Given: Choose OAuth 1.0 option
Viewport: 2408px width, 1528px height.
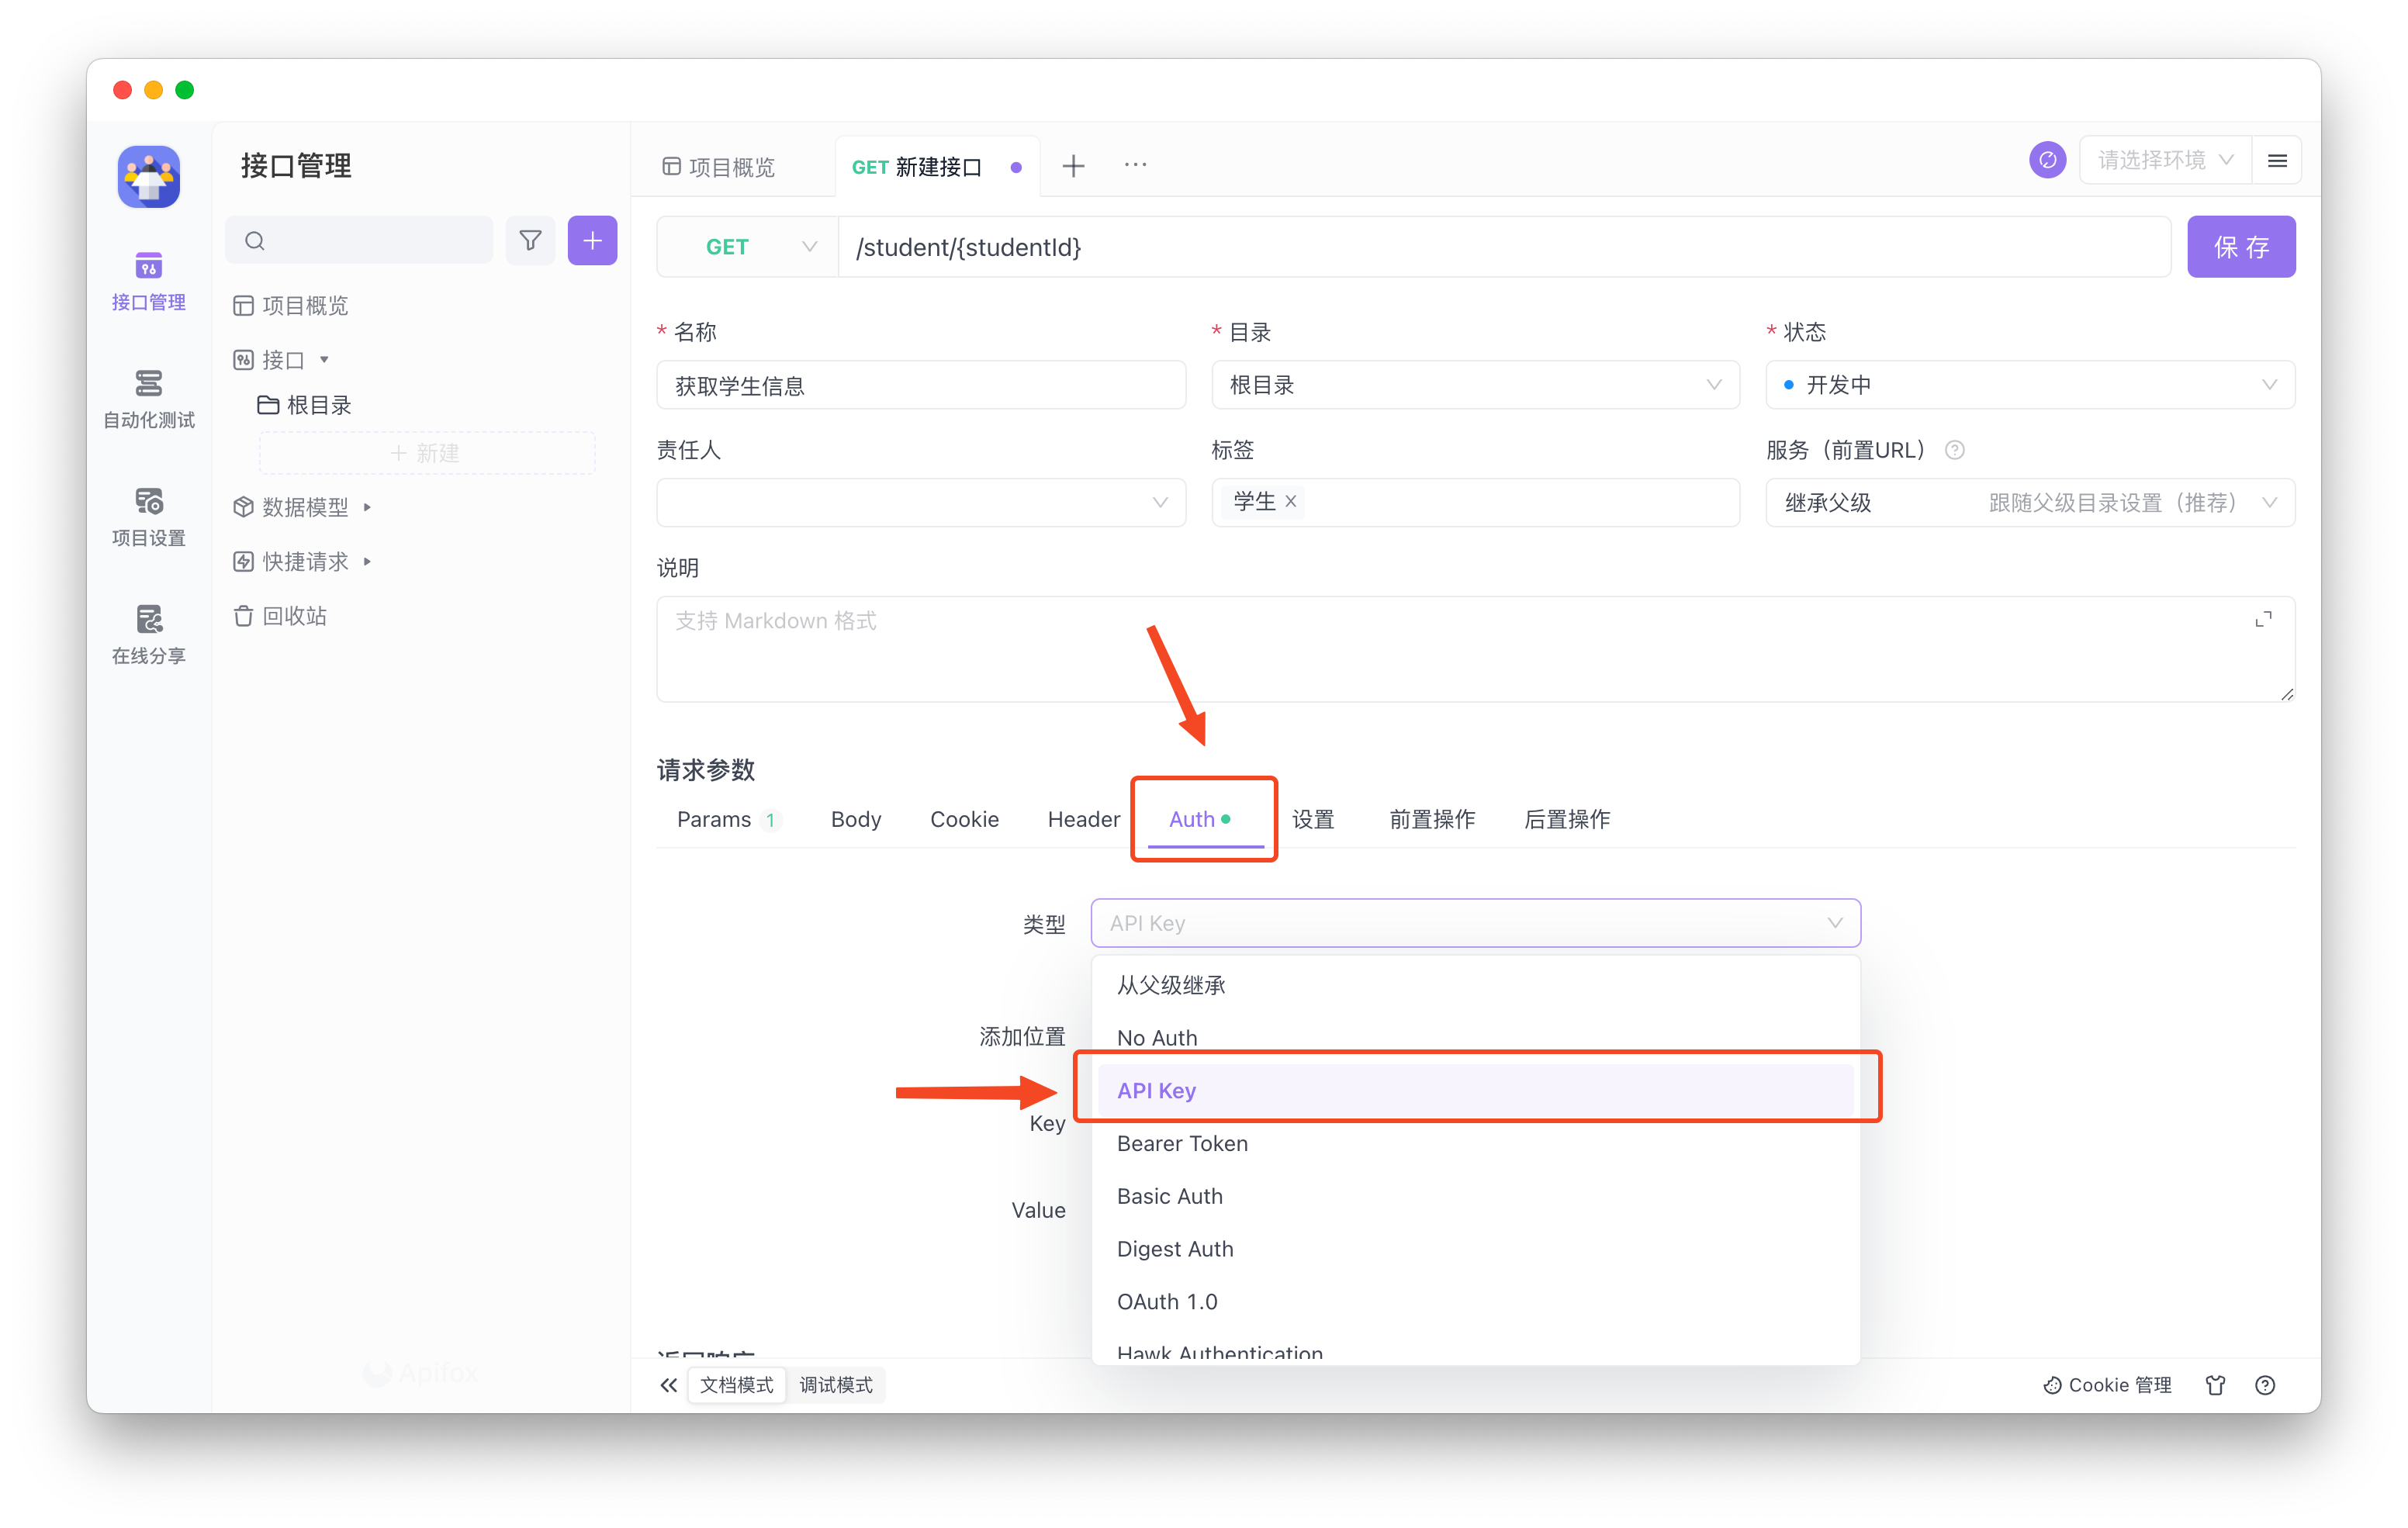Looking at the screenshot, I should (1475, 1301).
